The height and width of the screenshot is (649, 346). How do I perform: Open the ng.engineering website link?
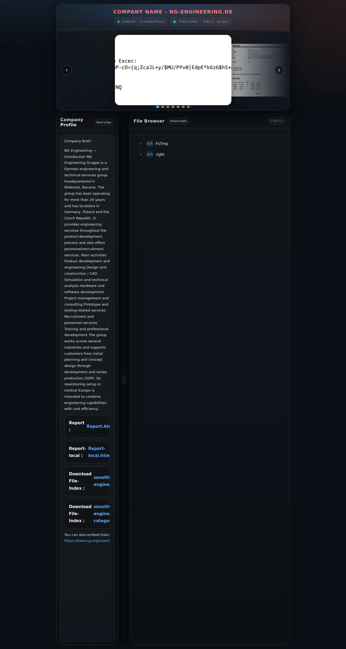click(x=87, y=541)
